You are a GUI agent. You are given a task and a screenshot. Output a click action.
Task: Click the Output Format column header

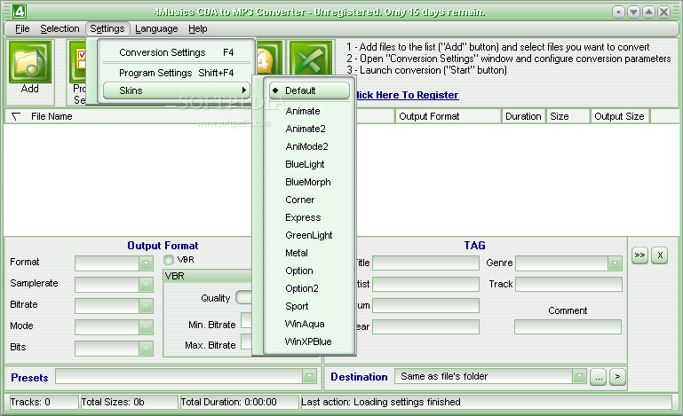point(449,116)
